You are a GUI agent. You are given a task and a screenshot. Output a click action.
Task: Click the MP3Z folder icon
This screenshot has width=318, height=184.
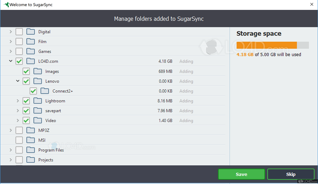coord(31,130)
